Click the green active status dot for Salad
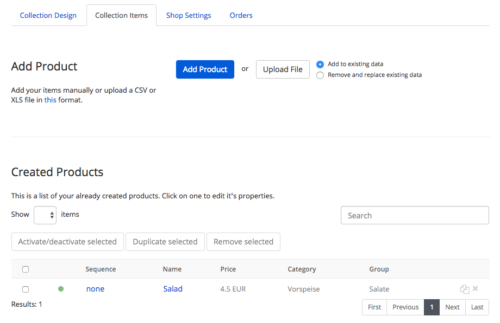 pyautogui.click(x=61, y=289)
